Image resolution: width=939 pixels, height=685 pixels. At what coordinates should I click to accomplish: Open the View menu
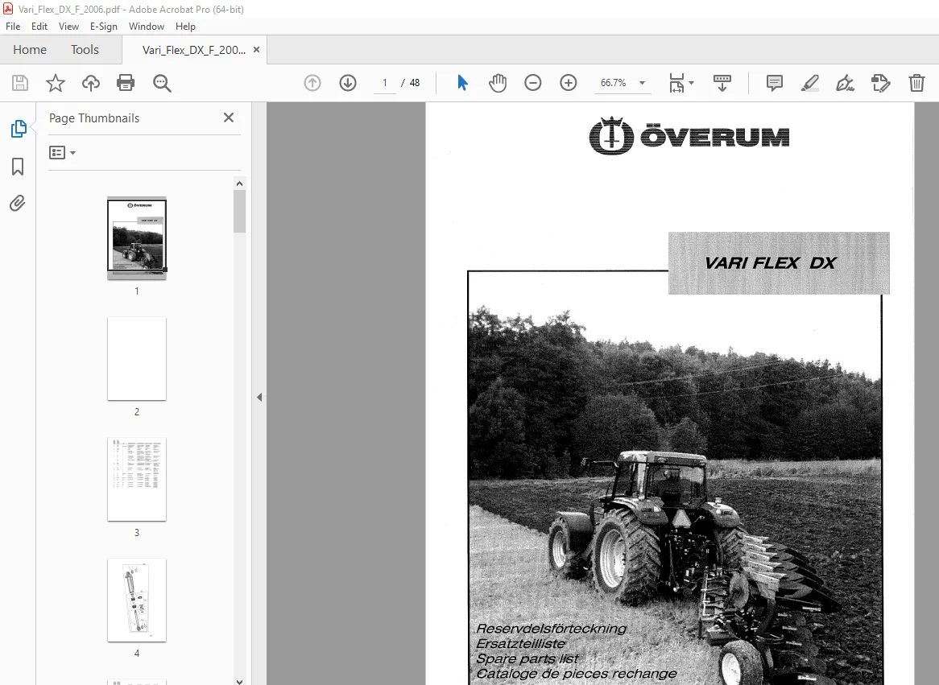(68, 27)
